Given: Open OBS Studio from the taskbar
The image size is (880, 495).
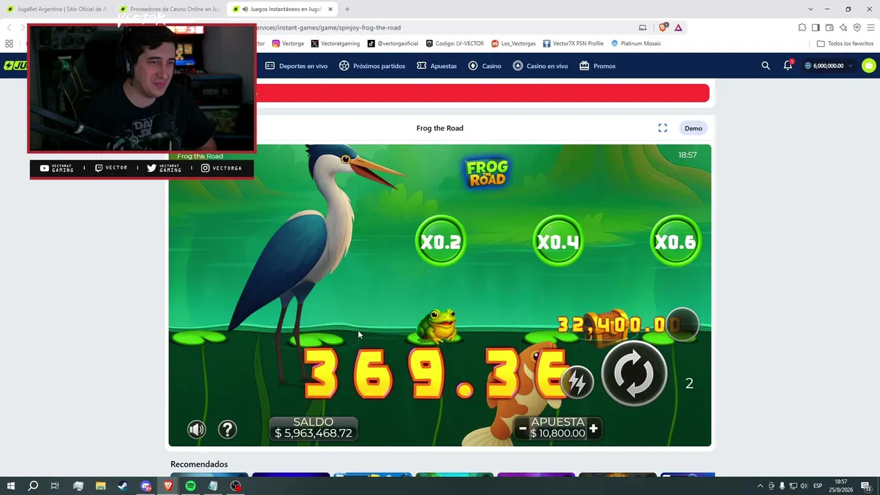Looking at the screenshot, I should pyautogui.click(x=236, y=486).
